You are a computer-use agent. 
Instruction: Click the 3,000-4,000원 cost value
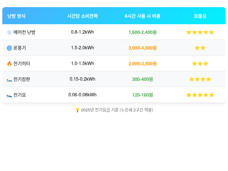click(x=142, y=48)
